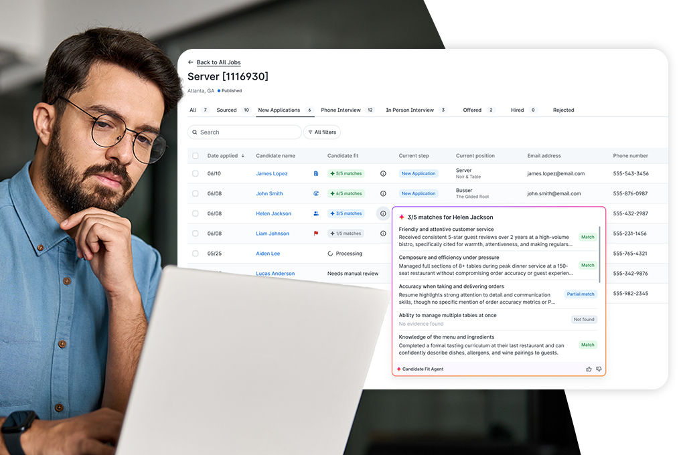The width and height of the screenshot is (683, 455).
Task: Click the 3/5 matches badge
Action: pyautogui.click(x=346, y=214)
